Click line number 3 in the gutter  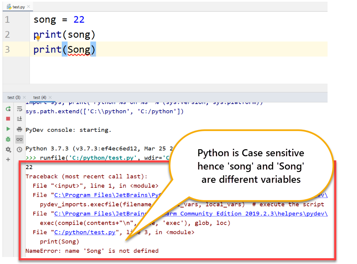(7, 49)
